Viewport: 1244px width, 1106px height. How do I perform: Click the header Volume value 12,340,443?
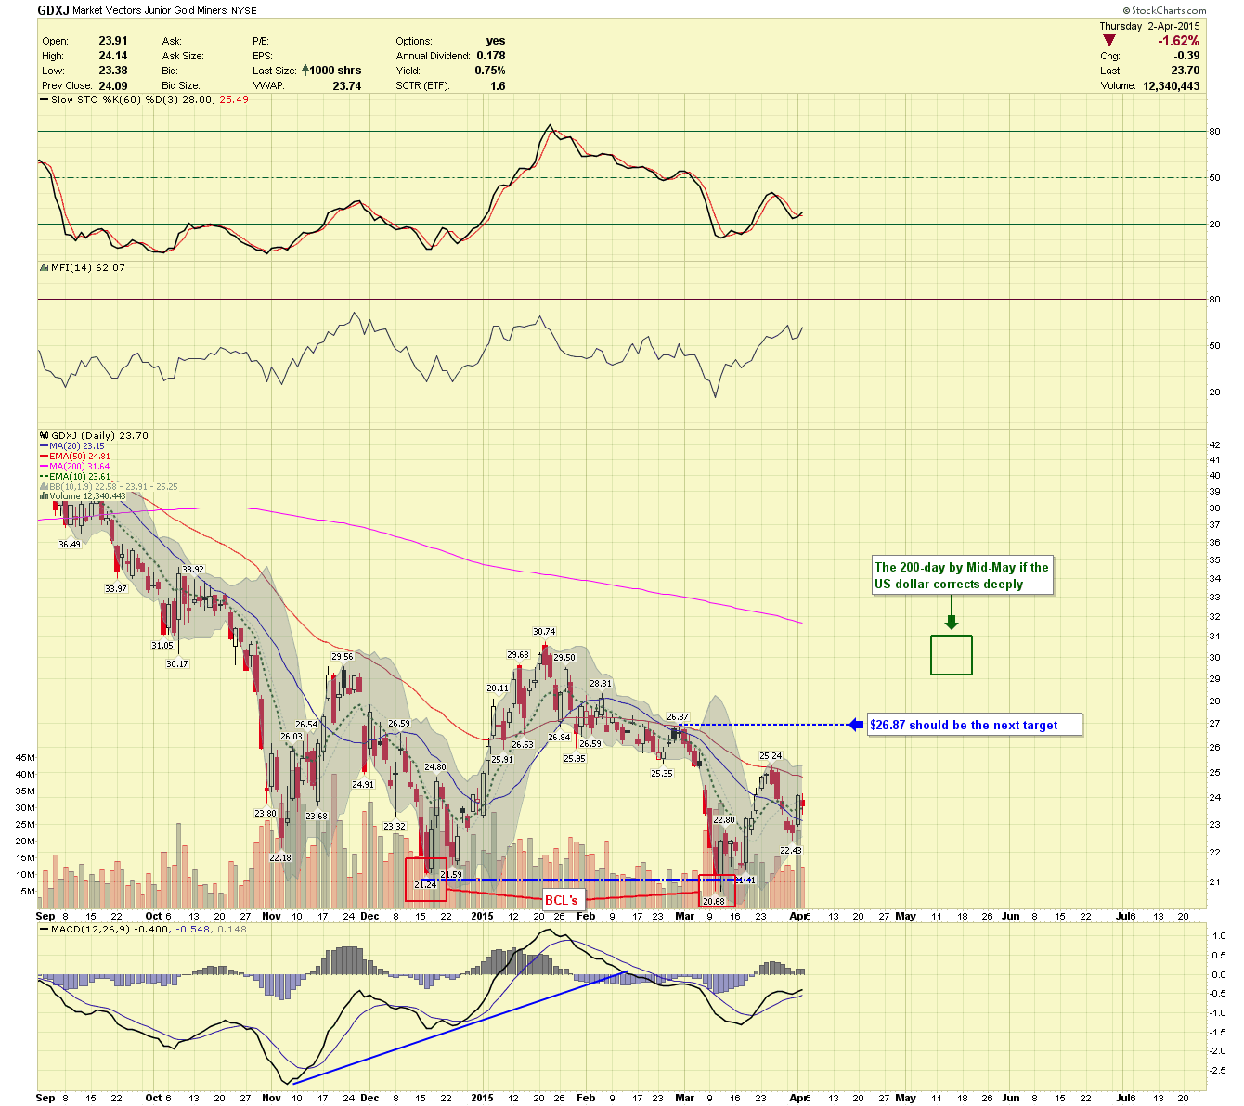(1171, 85)
